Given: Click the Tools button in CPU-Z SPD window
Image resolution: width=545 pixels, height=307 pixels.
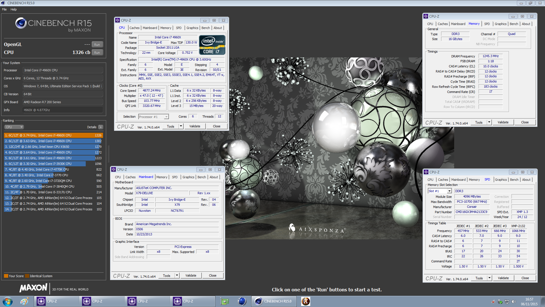Looking at the screenshot, I should tap(479, 278).
